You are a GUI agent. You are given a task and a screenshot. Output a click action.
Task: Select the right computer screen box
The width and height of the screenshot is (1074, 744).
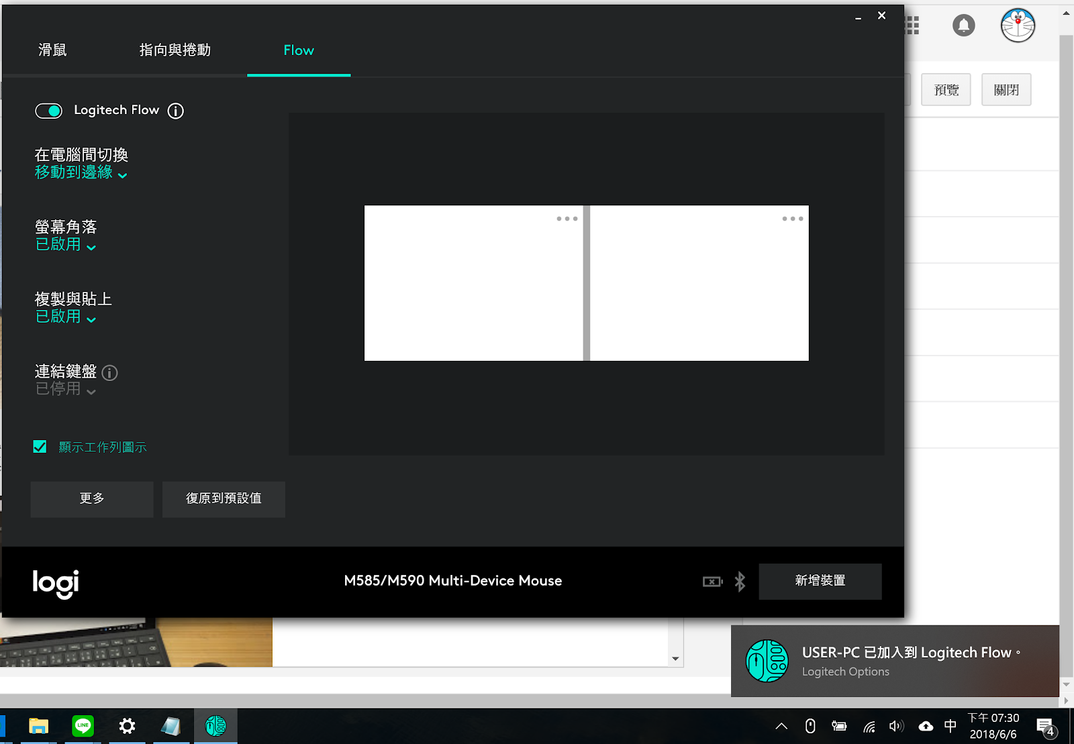pyautogui.click(x=699, y=283)
